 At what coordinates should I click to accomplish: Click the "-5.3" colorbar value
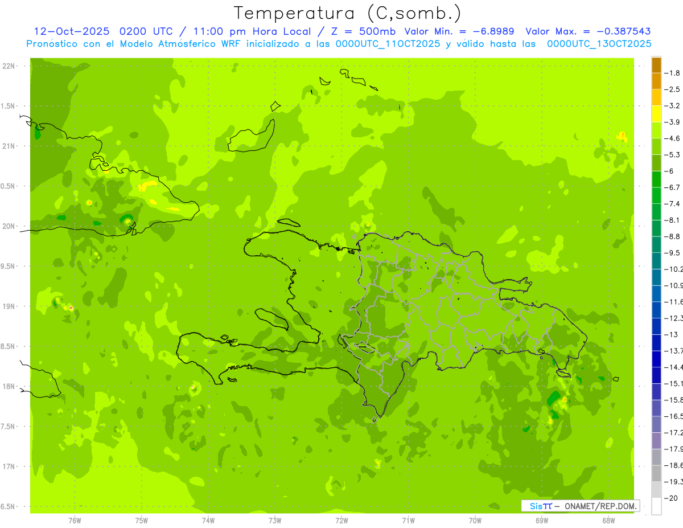[x=672, y=155]
